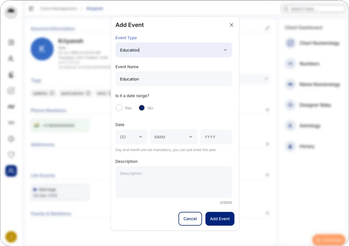Close the Add Event dialog
This screenshot has width=349, height=246.
[231, 25]
